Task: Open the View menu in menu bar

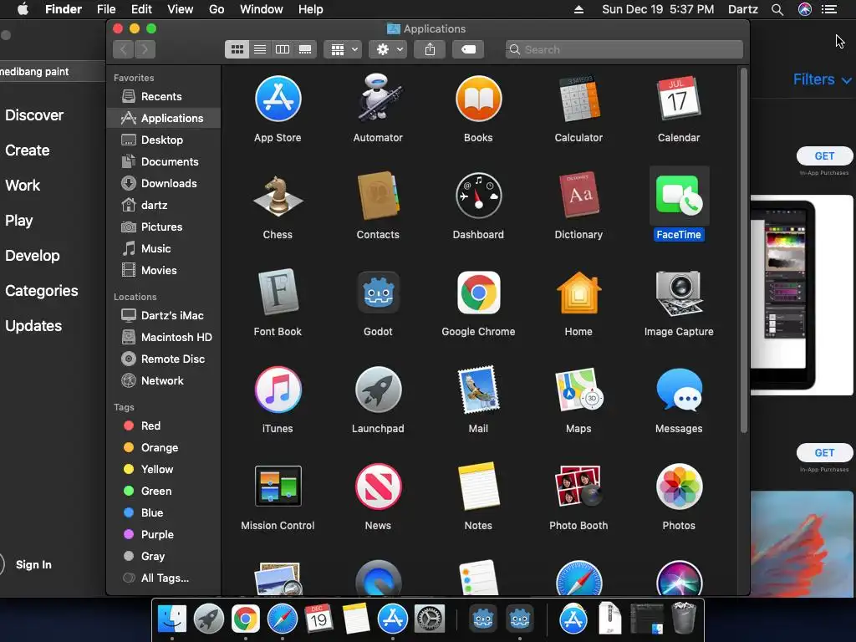Action: [x=181, y=9]
